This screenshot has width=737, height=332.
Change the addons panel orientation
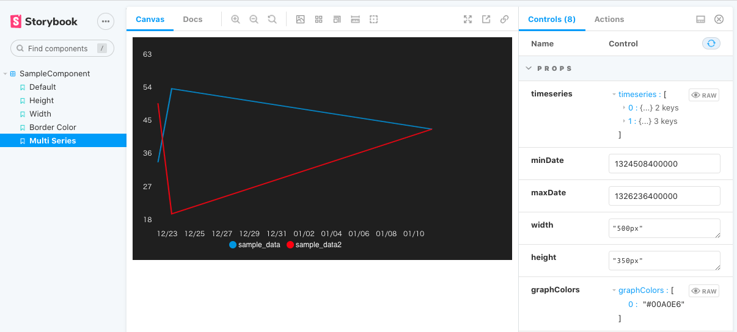coord(701,19)
